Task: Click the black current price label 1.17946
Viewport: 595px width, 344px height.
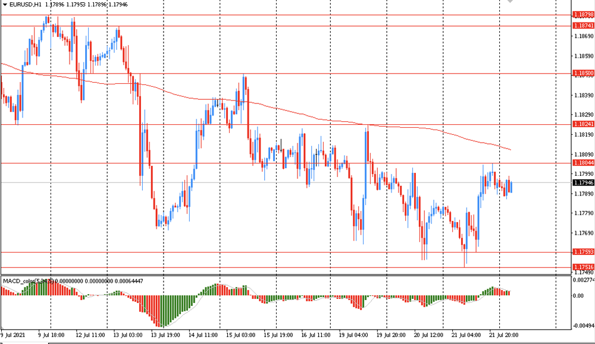Action: 584,182
